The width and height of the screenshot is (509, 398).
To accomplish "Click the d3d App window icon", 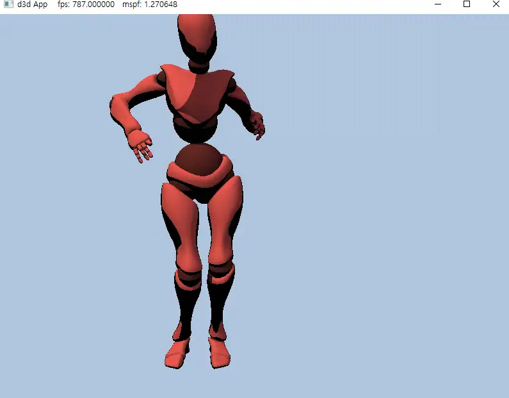I will coord(8,4).
